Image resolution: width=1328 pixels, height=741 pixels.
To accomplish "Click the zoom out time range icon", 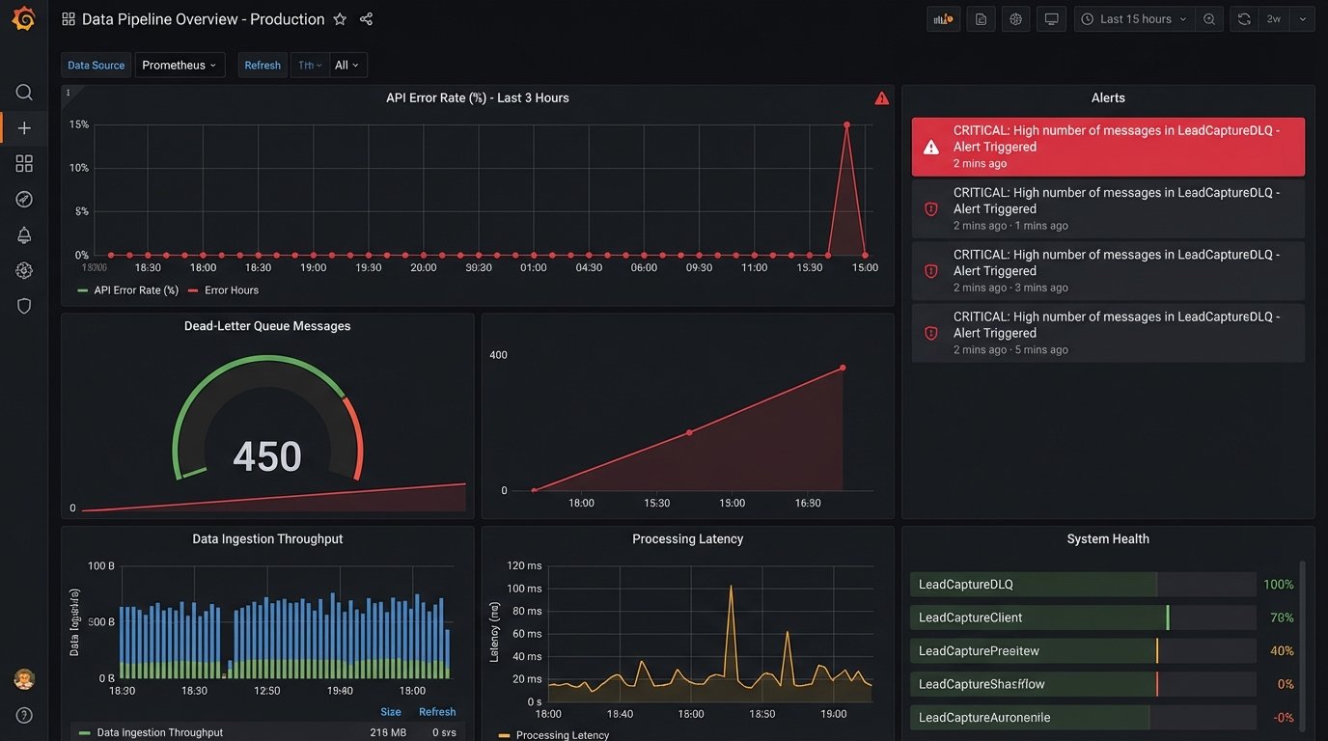I will [1209, 19].
